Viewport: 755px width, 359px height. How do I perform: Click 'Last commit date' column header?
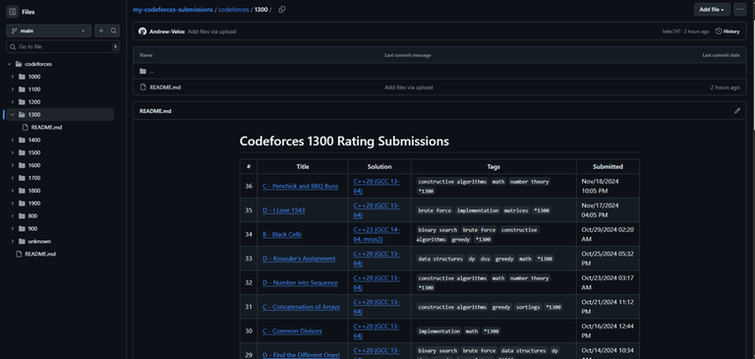[x=721, y=55]
